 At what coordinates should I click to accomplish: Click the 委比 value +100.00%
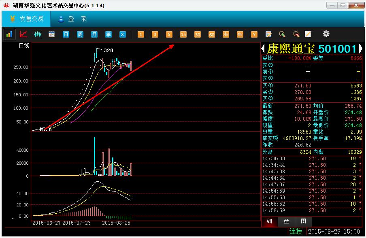click(300, 58)
